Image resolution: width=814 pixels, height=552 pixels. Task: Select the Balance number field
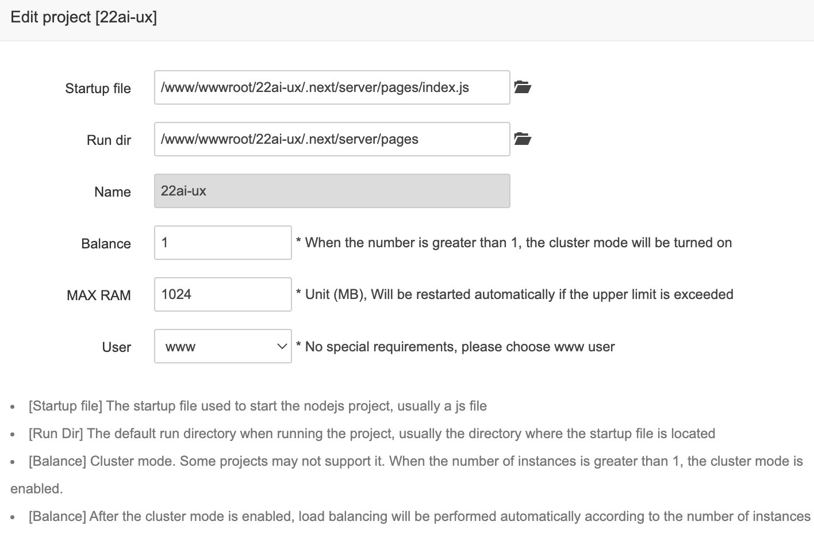223,243
